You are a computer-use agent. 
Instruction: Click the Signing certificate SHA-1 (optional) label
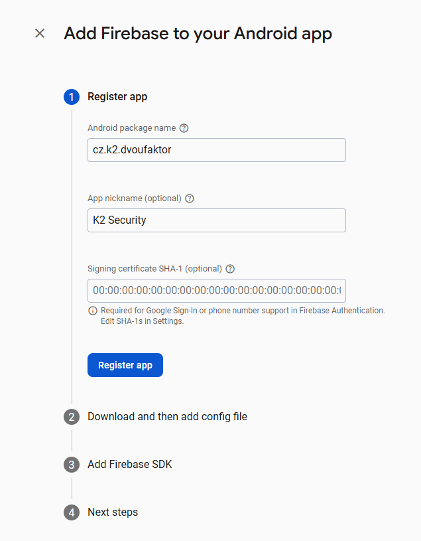coord(154,269)
